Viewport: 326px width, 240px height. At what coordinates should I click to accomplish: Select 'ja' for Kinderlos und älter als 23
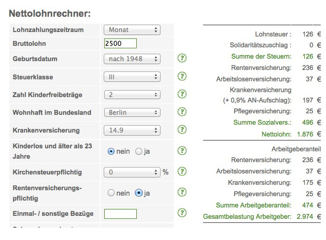pyautogui.click(x=138, y=151)
